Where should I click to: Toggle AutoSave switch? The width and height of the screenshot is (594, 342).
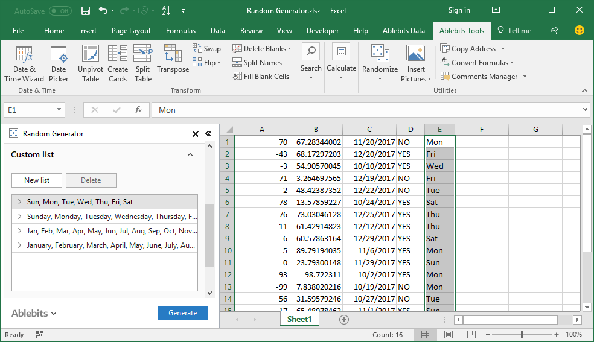tap(60, 11)
